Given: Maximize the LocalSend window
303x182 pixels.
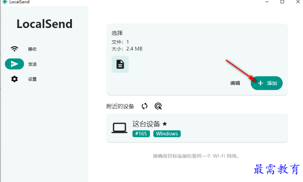Looking at the screenshot, I should click(x=282, y=2).
